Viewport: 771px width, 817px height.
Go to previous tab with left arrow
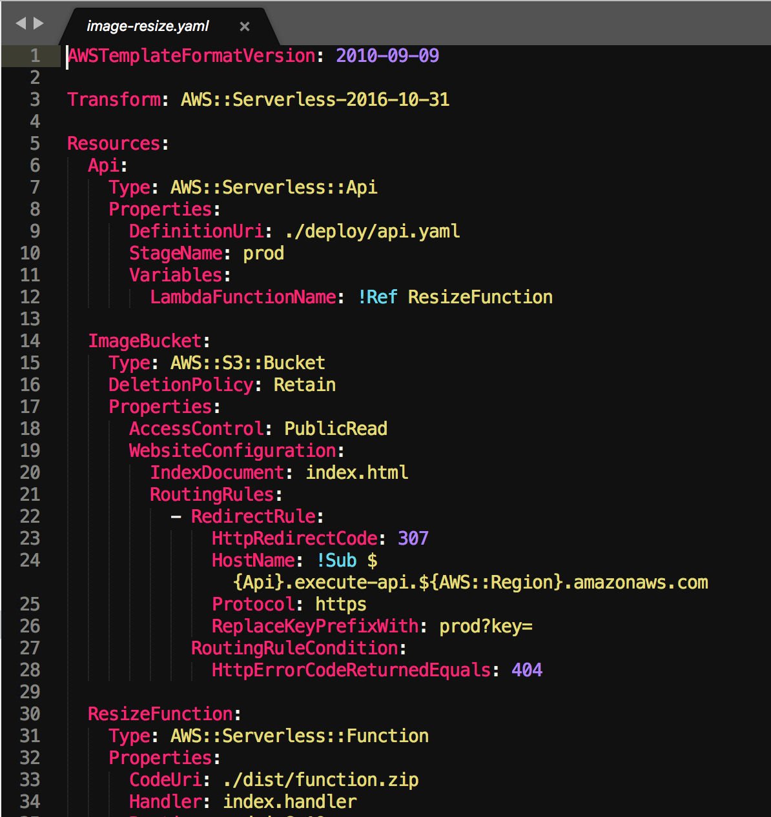pyautogui.click(x=21, y=24)
